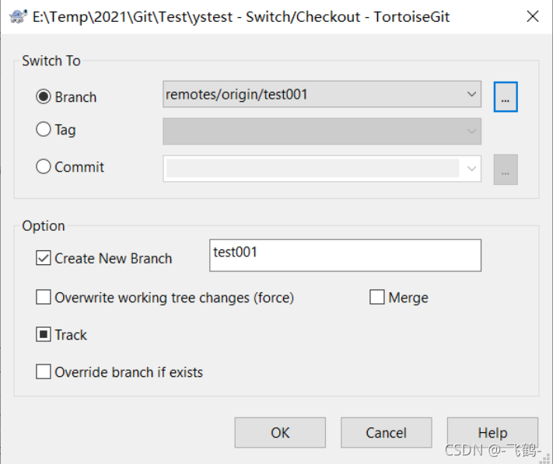This screenshot has height=464, width=553.
Task: Click the new branch name field test001
Action: (345, 256)
